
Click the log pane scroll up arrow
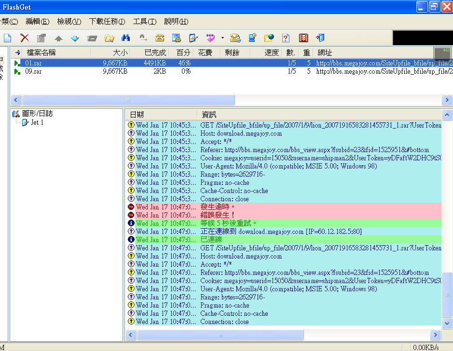(x=447, y=115)
